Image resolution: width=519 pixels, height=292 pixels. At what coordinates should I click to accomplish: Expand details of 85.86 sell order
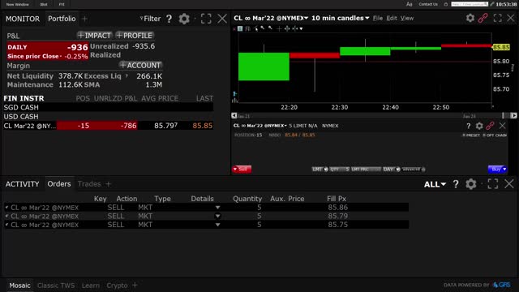click(x=217, y=208)
